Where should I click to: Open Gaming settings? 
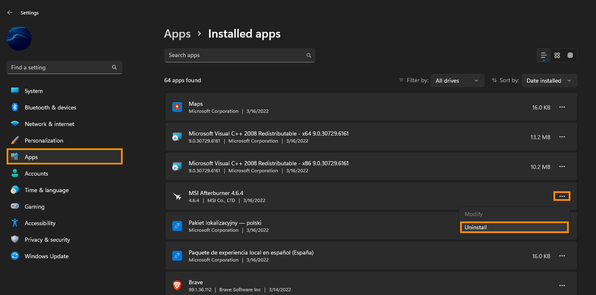point(64,207)
